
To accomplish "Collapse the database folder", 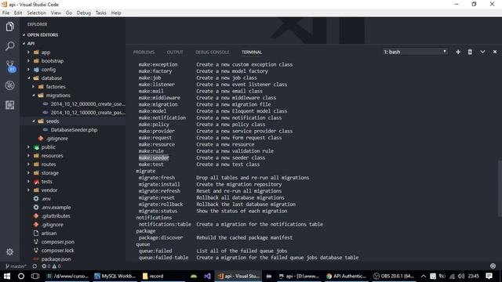I will (73, 78).
